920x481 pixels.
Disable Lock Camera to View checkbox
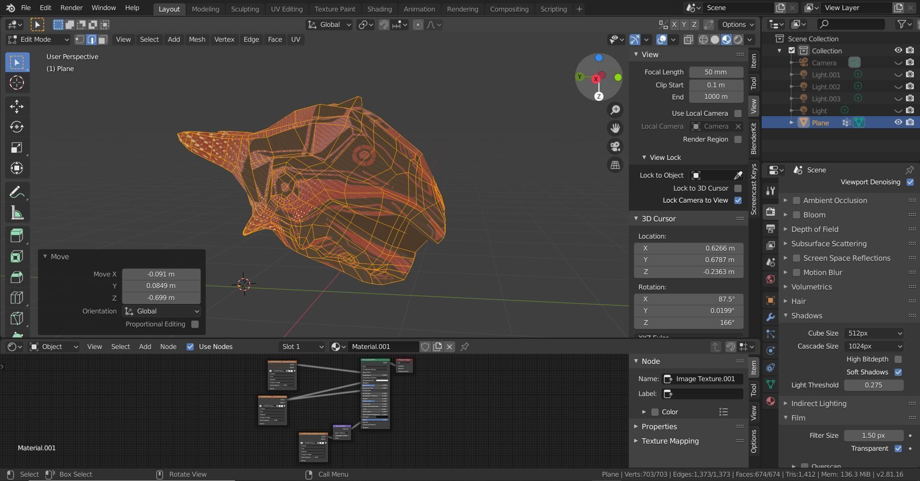tap(738, 200)
